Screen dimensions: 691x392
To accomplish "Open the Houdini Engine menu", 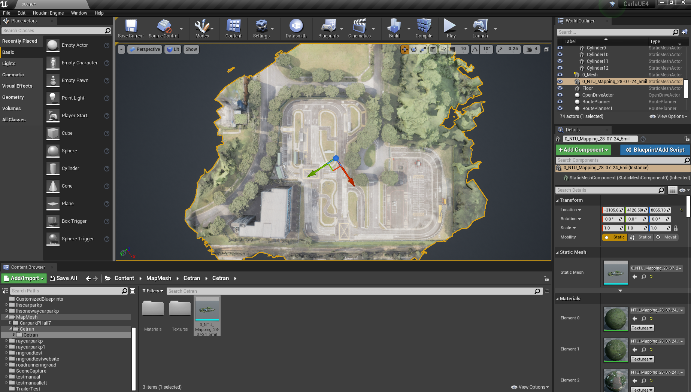I will pyautogui.click(x=48, y=13).
